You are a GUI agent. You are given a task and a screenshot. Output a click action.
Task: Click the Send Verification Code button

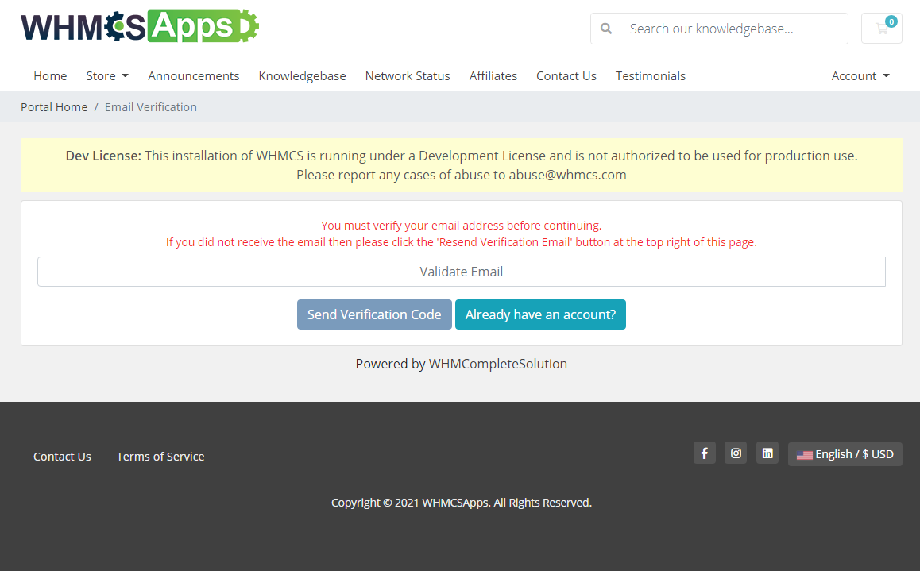tap(374, 314)
